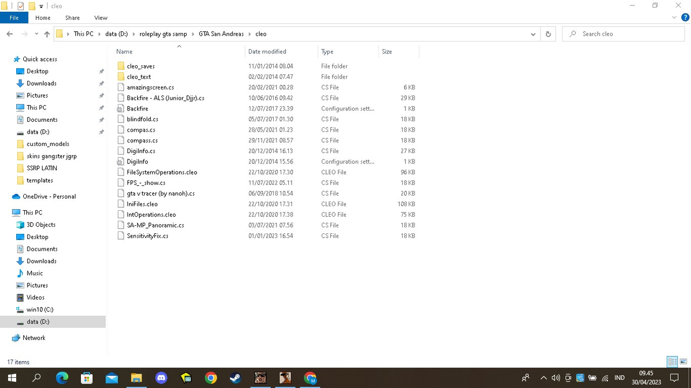Screen dimensions: 691x388
Task: Select the FileSystemOperations.cleo file icon
Action: coord(121,172)
